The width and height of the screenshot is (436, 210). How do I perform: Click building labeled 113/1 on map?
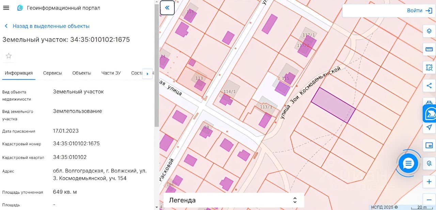(x=265, y=120)
